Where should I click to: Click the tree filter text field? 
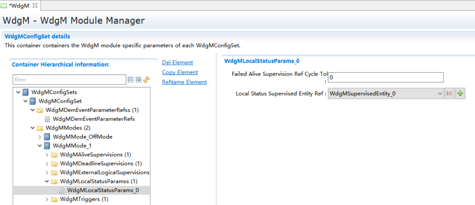pyautogui.click(x=69, y=80)
